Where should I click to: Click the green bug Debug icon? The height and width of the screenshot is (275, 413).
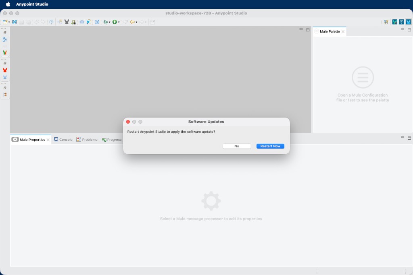105,22
